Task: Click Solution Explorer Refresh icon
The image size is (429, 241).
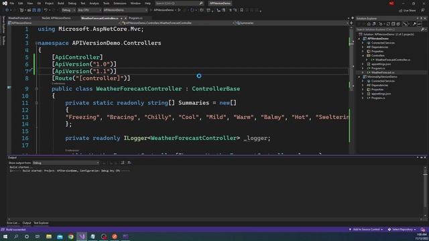Action: click(388, 24)
